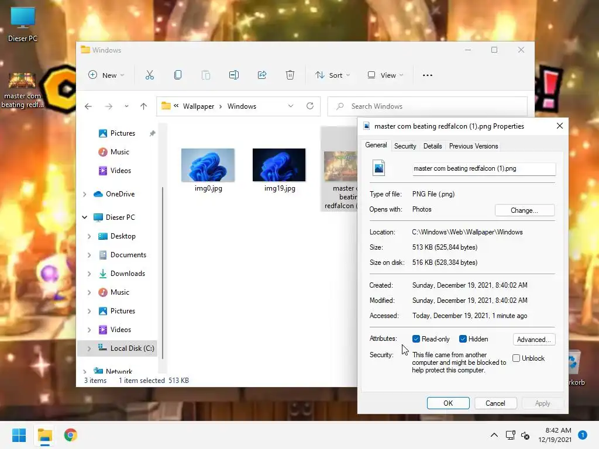Click the Change... button
The width and height of the screenshot is (599, 449).
525,210
